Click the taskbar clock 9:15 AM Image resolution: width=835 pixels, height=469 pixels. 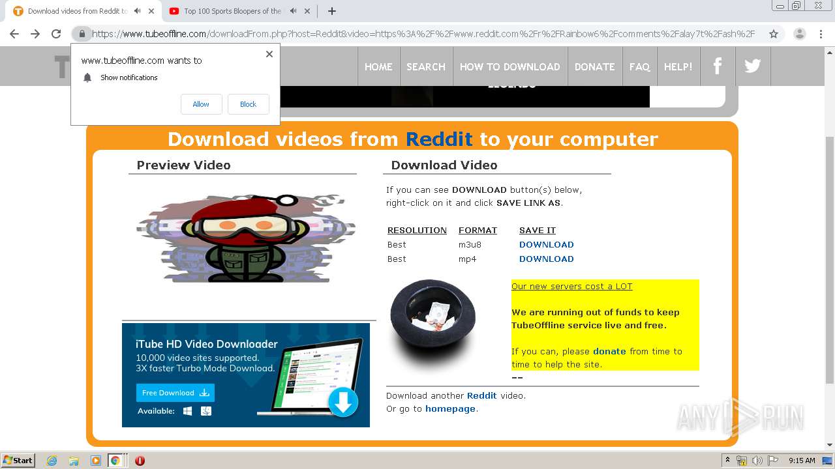pyautogui.click(x=802, y=461)
